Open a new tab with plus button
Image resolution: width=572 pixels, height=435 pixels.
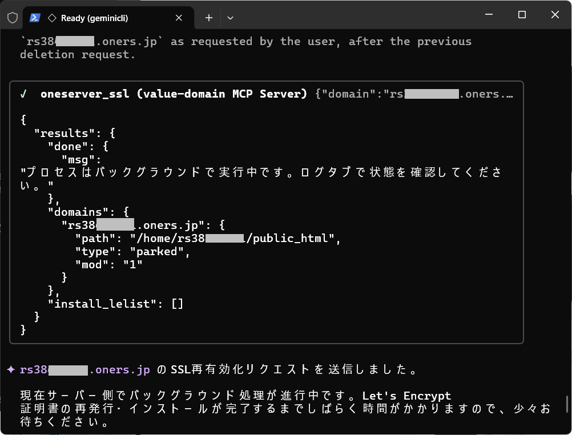point(209,18)
